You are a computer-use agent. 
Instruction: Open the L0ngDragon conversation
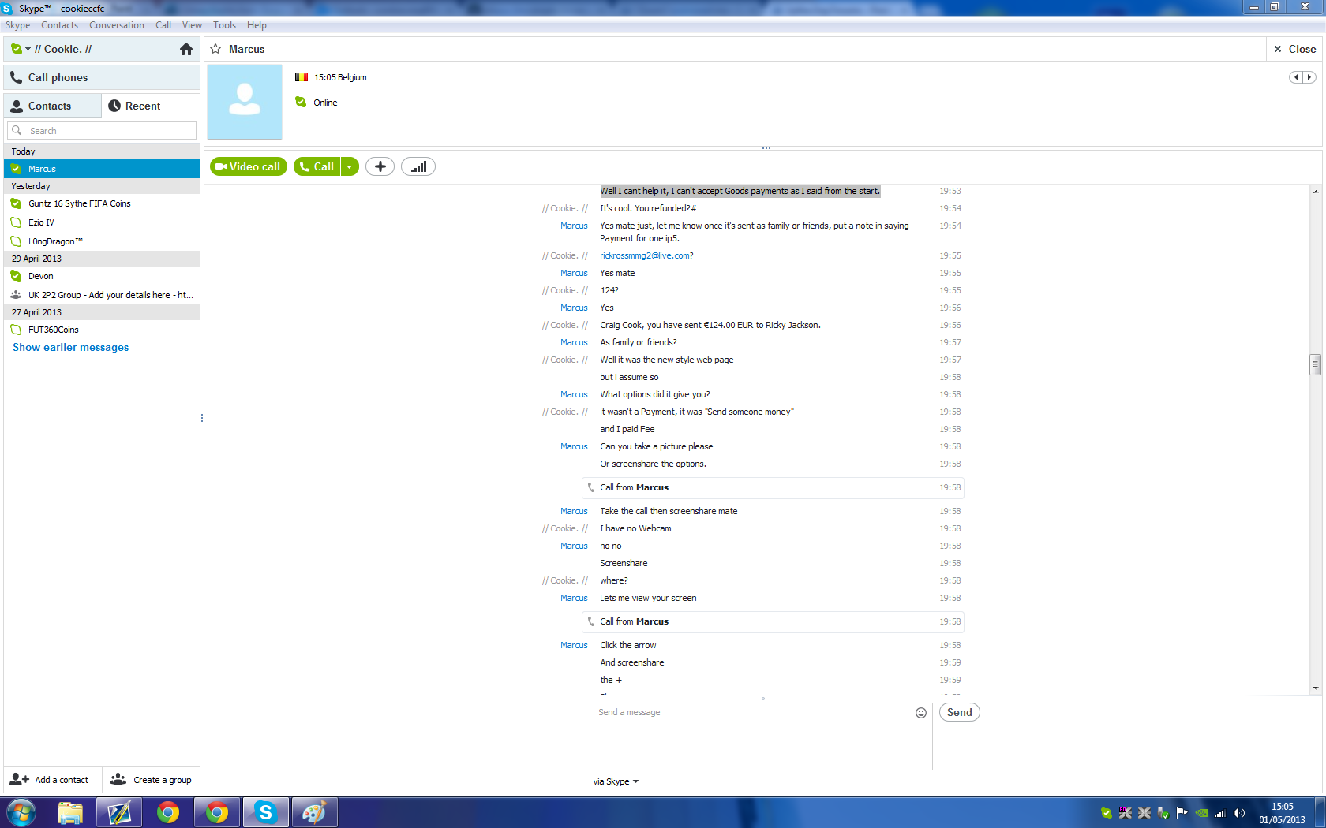coord(102,241)
